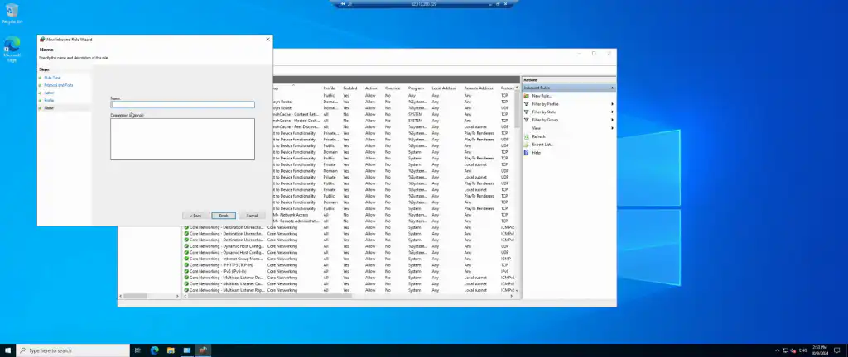Focus the rule Name text field

(182, 105)
